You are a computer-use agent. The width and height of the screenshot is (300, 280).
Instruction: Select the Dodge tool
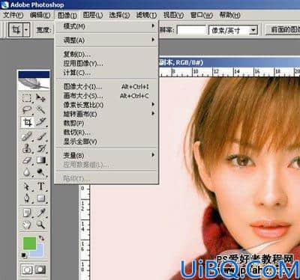click(40, 172)
